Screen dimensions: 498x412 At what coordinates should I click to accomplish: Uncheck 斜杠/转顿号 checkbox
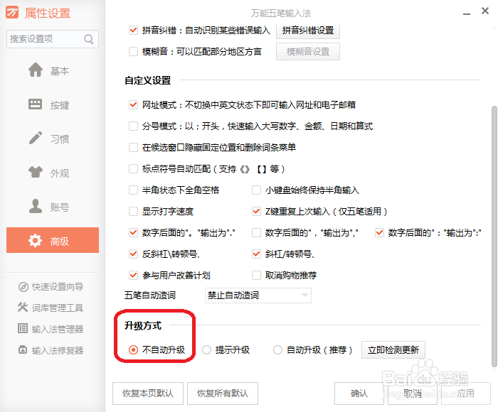click(x=256, y=254)
